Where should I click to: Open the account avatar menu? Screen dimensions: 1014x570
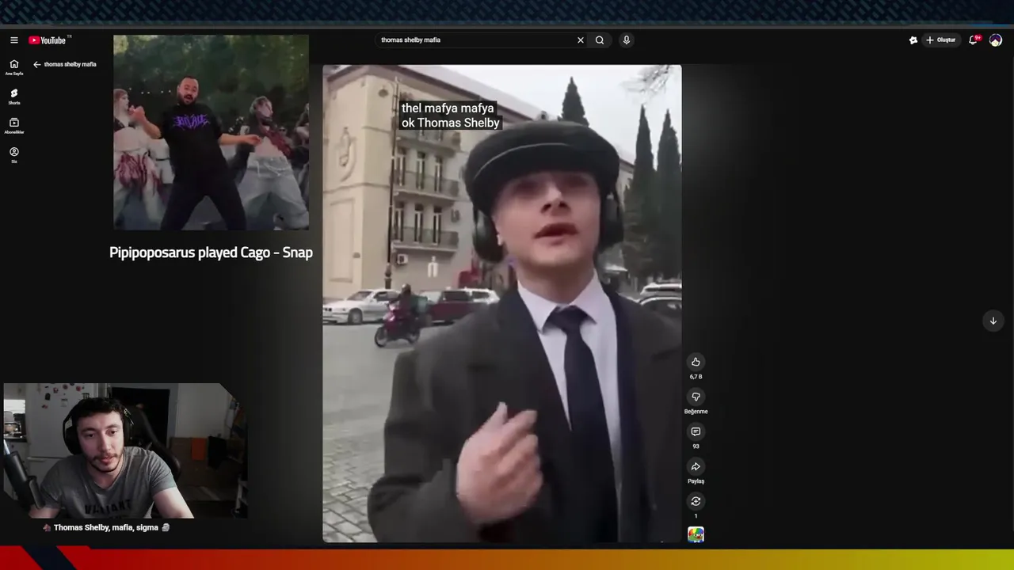click(996, 40)
